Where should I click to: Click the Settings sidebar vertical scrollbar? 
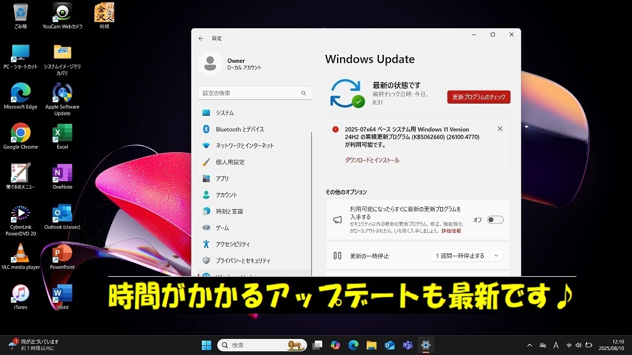click(x=312, y=203)
